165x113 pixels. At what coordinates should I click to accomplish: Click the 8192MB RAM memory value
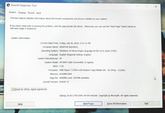click(65, 74)
